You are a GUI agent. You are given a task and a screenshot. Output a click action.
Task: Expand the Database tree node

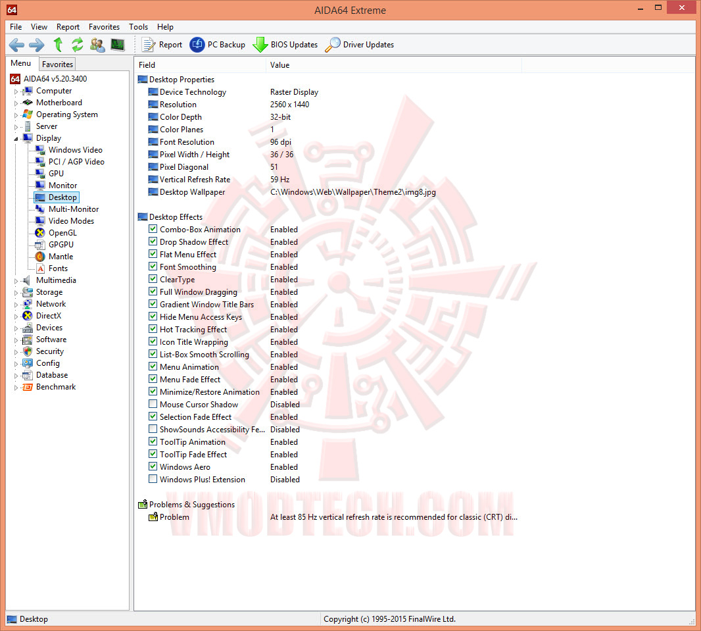pyautogui.click(x=16, y=376)
